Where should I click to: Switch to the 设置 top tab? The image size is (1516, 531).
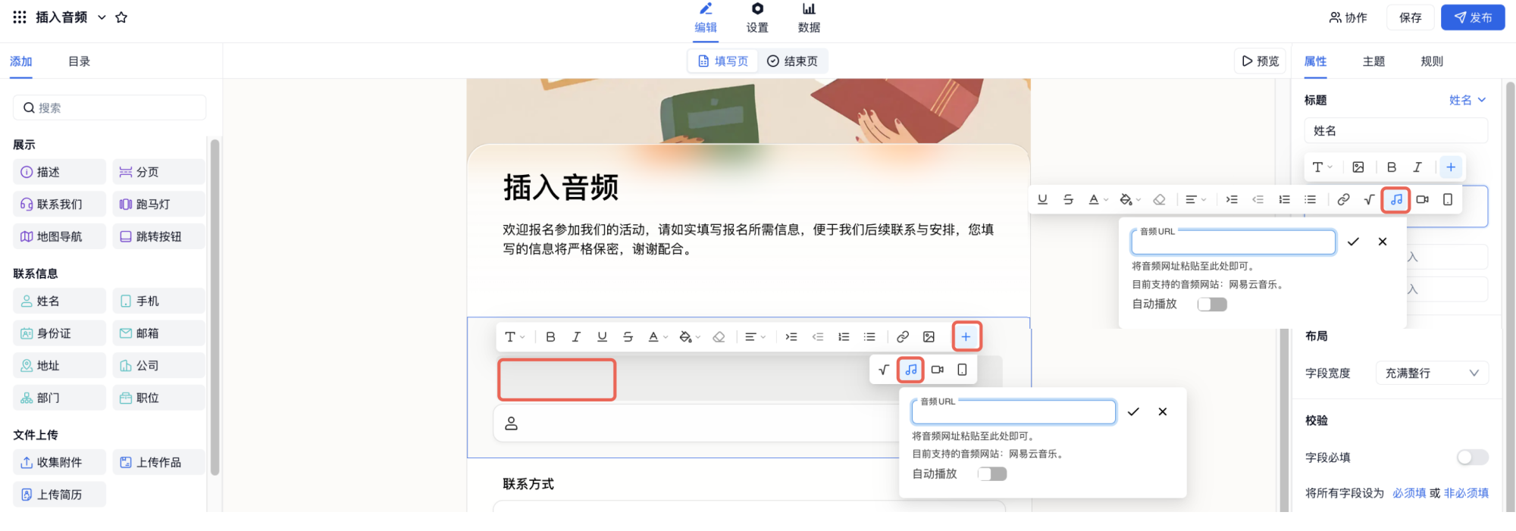tap(757, 18)
